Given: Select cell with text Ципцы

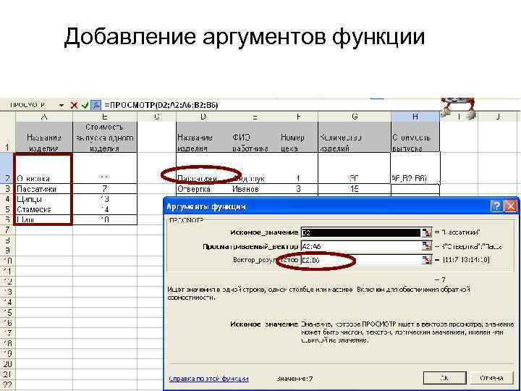Looking at the screenshot, I should pos(44,199).
